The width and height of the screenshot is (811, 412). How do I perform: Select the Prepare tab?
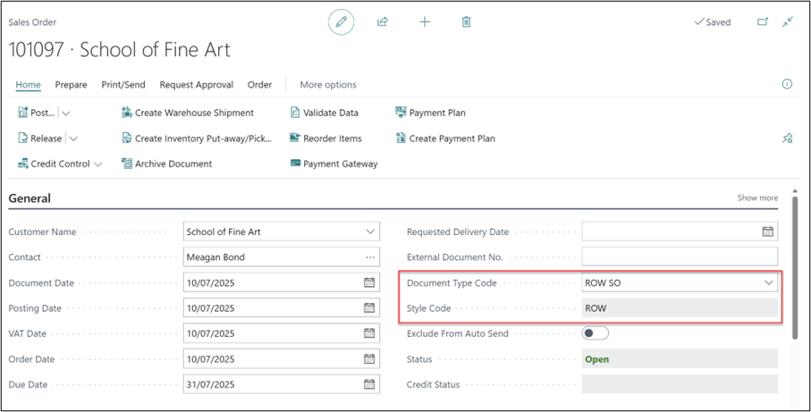71,85
